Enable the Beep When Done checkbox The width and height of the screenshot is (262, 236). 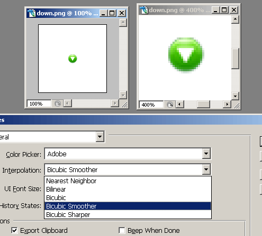tap(122, 230)
